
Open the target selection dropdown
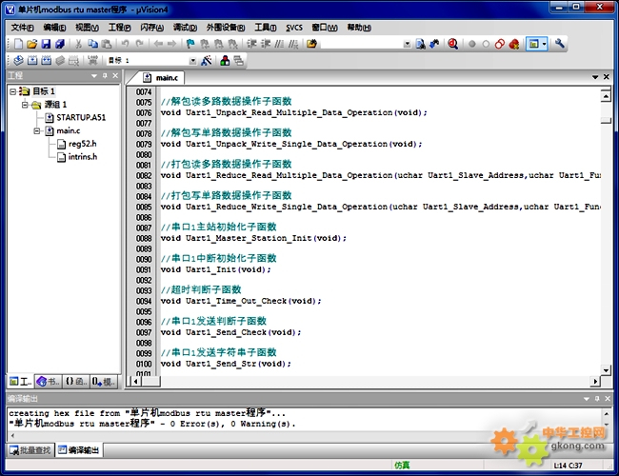(192, 61)
